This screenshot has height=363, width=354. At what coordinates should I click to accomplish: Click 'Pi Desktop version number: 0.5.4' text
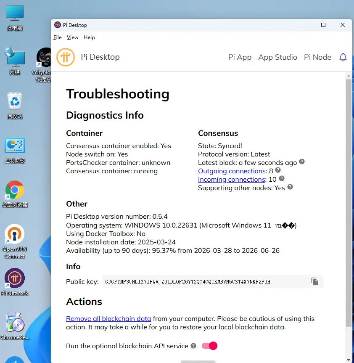116,217
